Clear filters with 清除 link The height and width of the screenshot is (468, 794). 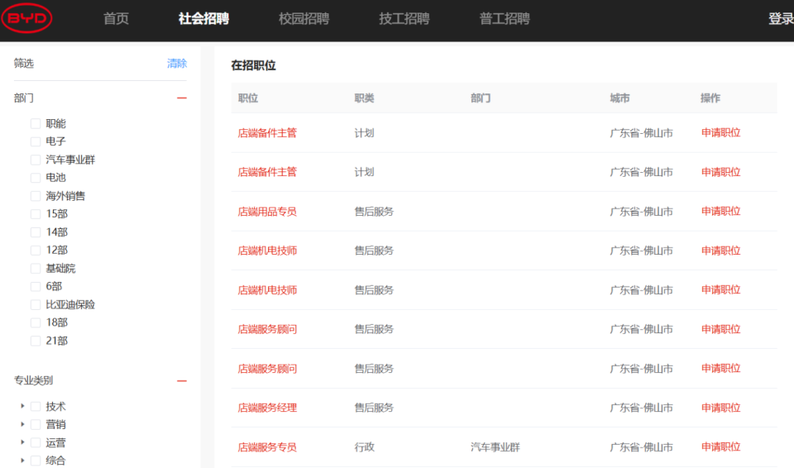(177, 64)
